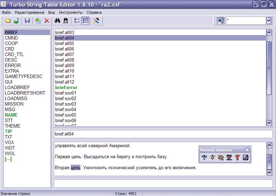Click the status bar text Строк: 4501
Image resolution: width=276 pixels, height=196 pixels.
click(126, 194)
